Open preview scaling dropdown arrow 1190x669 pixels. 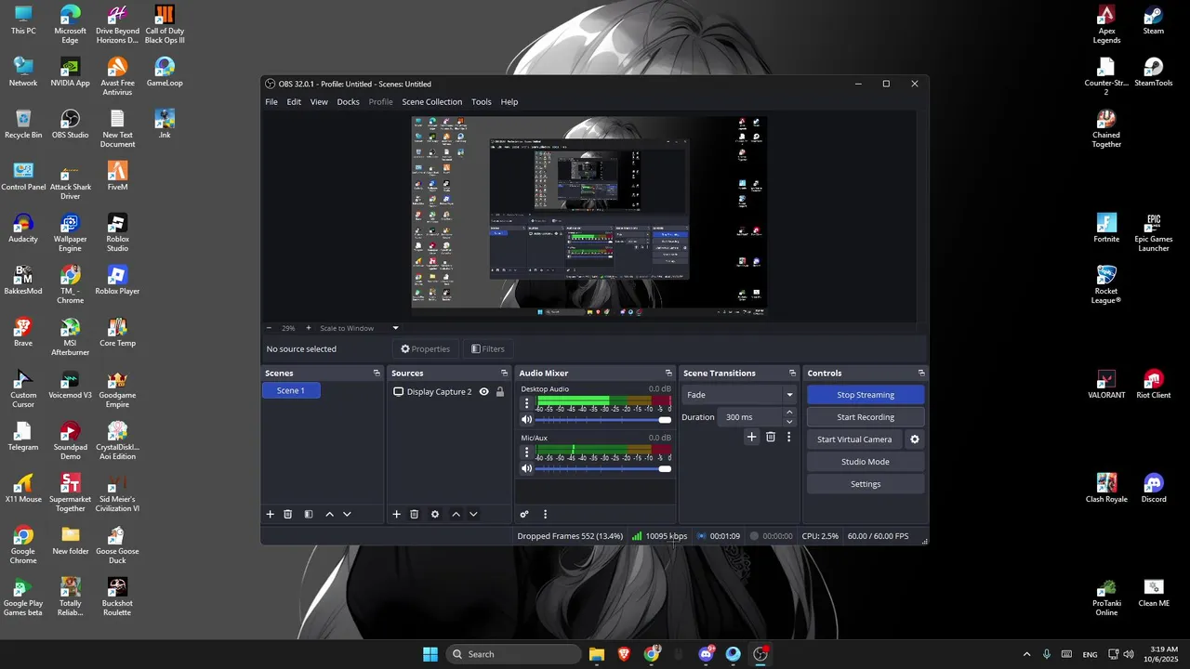(395, 328)
